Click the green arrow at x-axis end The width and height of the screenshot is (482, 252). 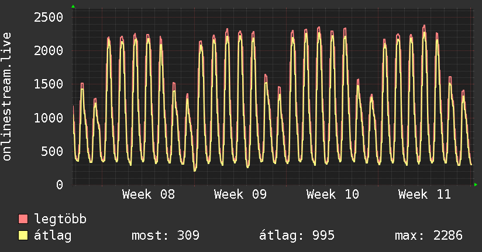point(476,185)
